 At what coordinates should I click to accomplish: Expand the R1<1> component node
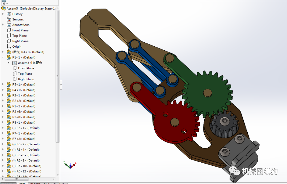pyautogui.click(x=3, y=57)
